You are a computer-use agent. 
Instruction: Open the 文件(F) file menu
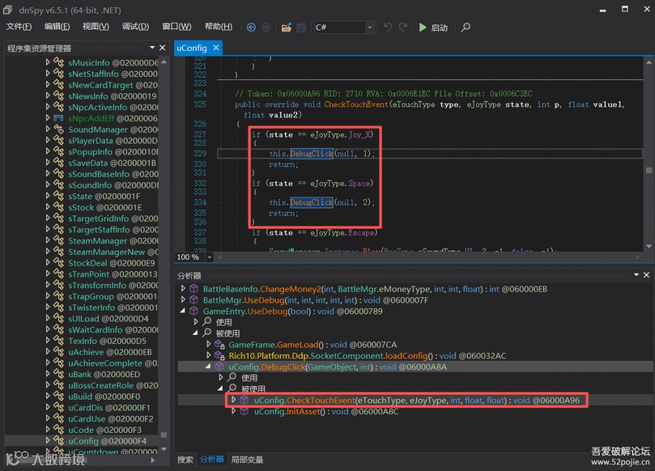pyautogui.click(x=19, y=27)
